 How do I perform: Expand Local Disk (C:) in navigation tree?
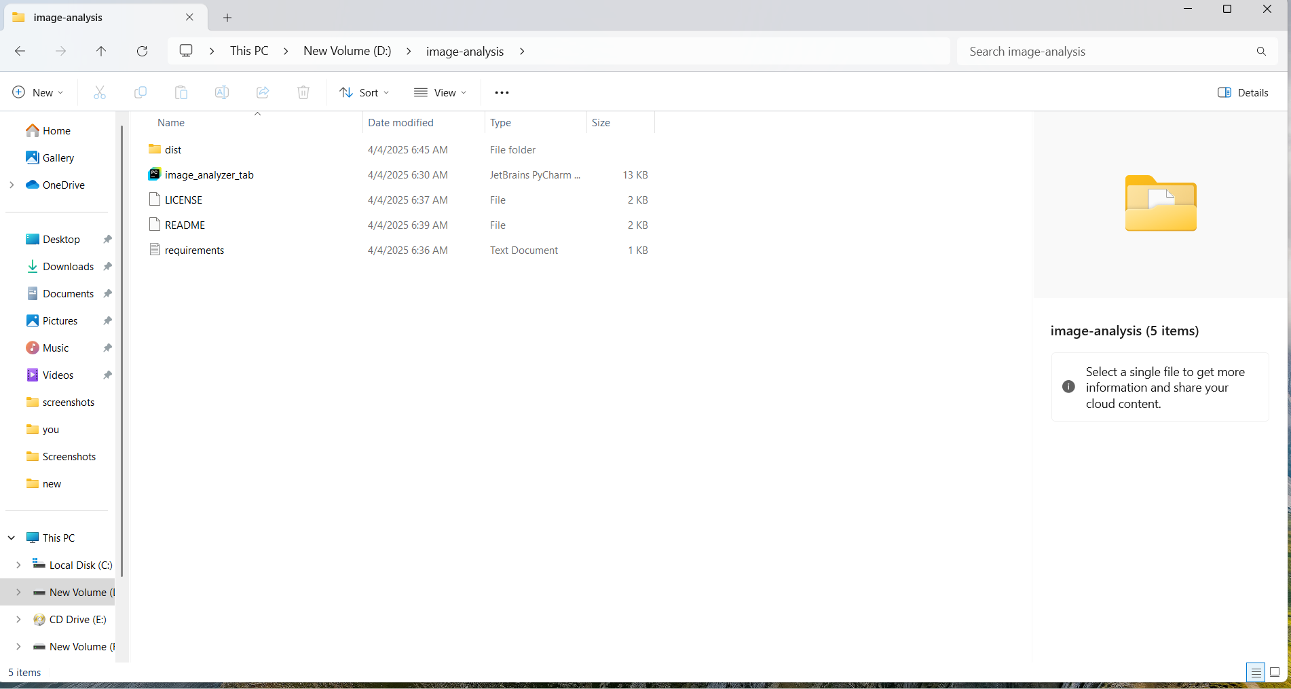[18, 565]
